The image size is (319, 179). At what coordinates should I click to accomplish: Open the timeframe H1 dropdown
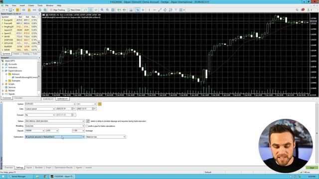(95, 104)
